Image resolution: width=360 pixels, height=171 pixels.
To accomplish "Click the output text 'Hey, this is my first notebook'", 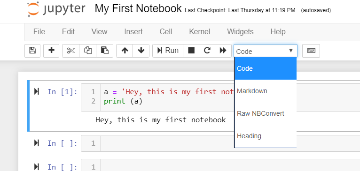I will point(161,120).
